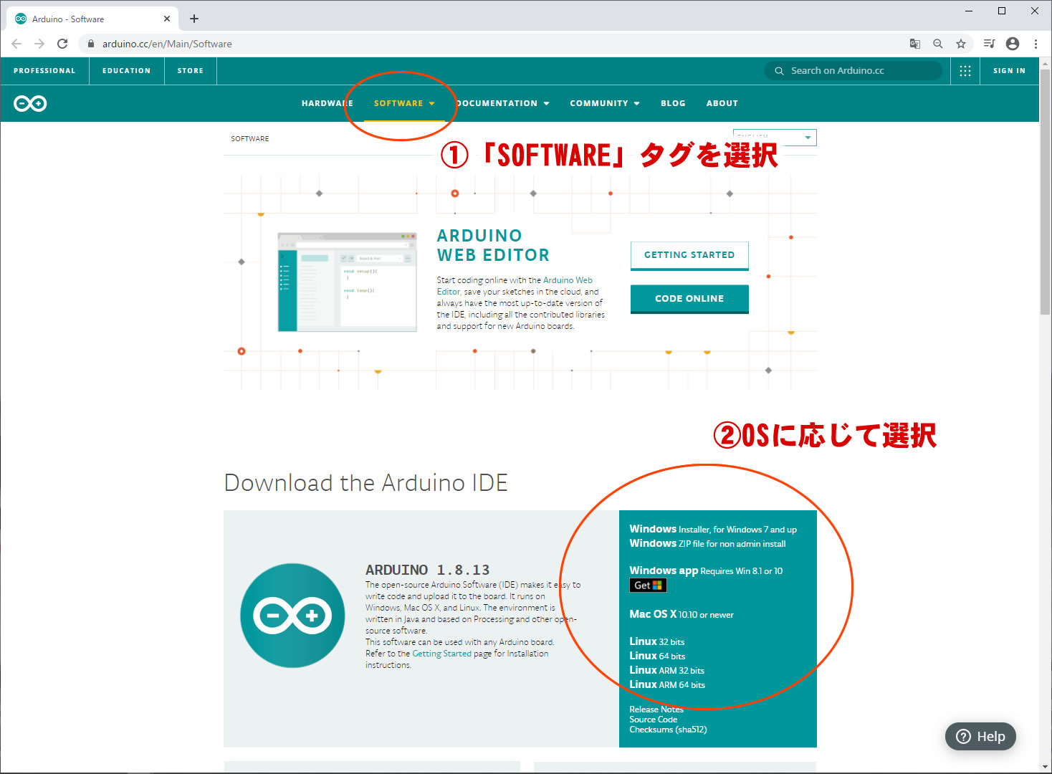Bookmark this page with the star icon

961,44
